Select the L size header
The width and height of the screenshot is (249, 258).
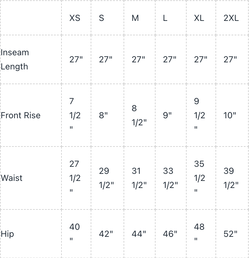click(165, 18)
